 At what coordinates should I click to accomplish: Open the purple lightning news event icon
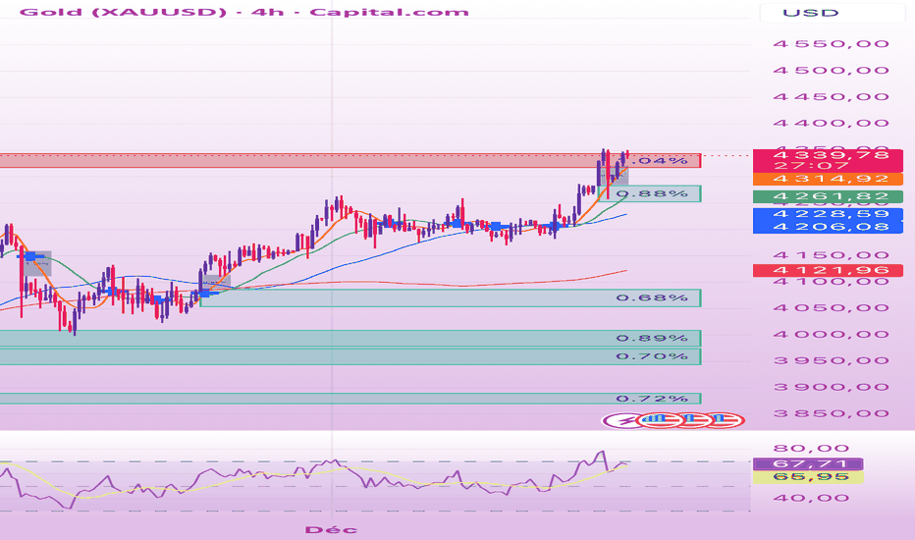pyautogui.click(x=620, y=420)
